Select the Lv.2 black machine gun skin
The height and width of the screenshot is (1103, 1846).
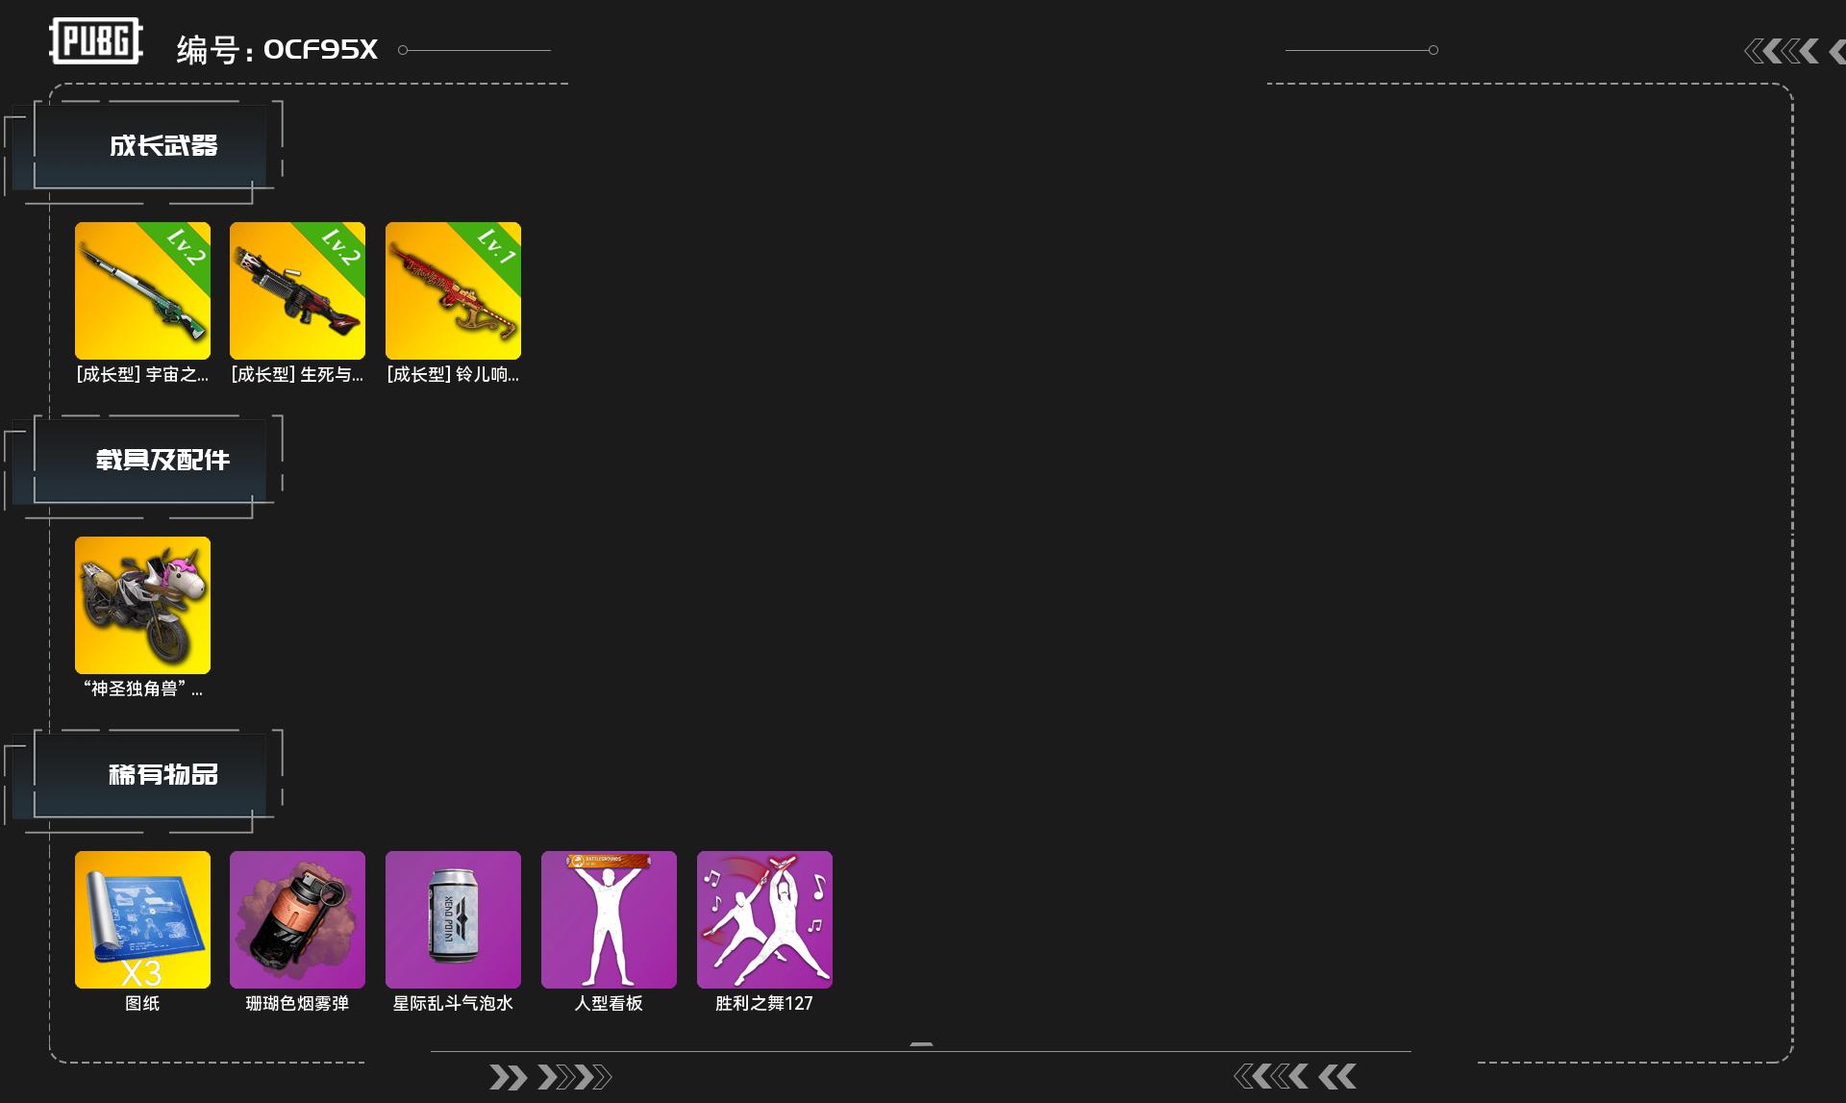(297, 290)
